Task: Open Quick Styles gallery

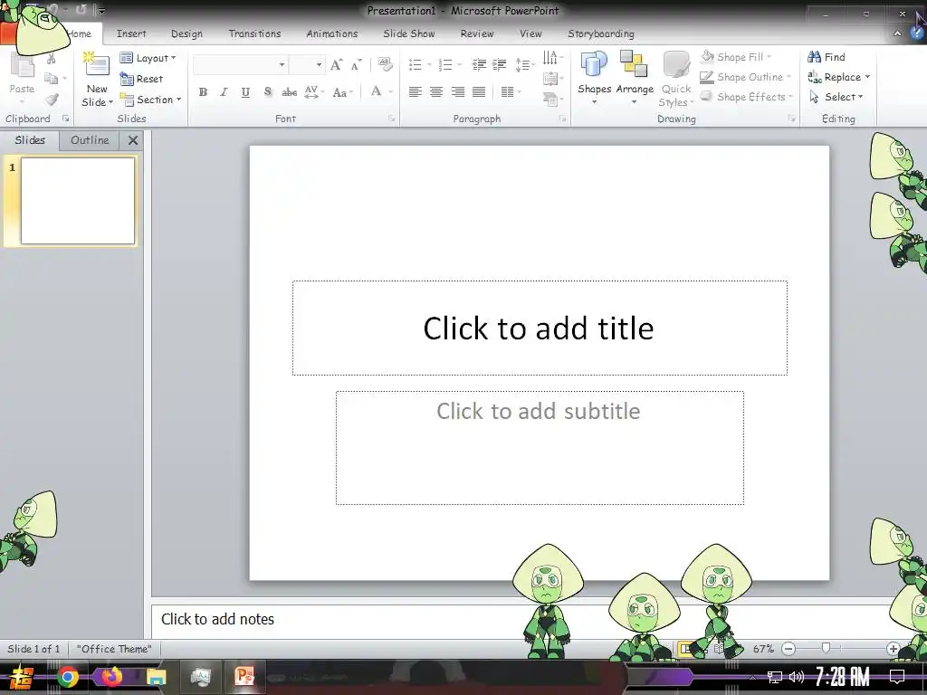Action: [675, 80]
